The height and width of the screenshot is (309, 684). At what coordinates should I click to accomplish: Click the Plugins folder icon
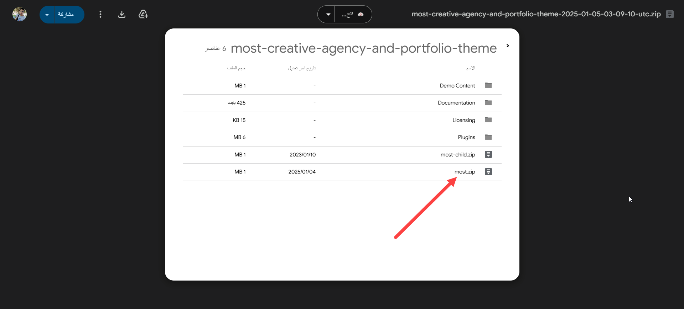click(488, 137)
